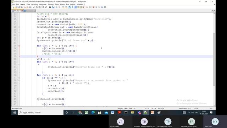Click the Open file toolbar icon
227x128 pixels.
16,7
